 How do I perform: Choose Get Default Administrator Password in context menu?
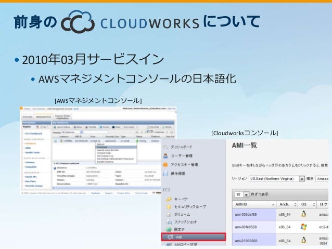(x=116, y=159)
